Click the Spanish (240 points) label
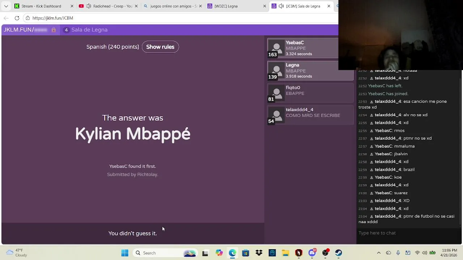Screen dimensions: 463x260 click(112, 47)
